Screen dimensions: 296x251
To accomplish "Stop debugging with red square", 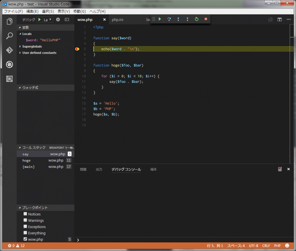I will (206, 19).
